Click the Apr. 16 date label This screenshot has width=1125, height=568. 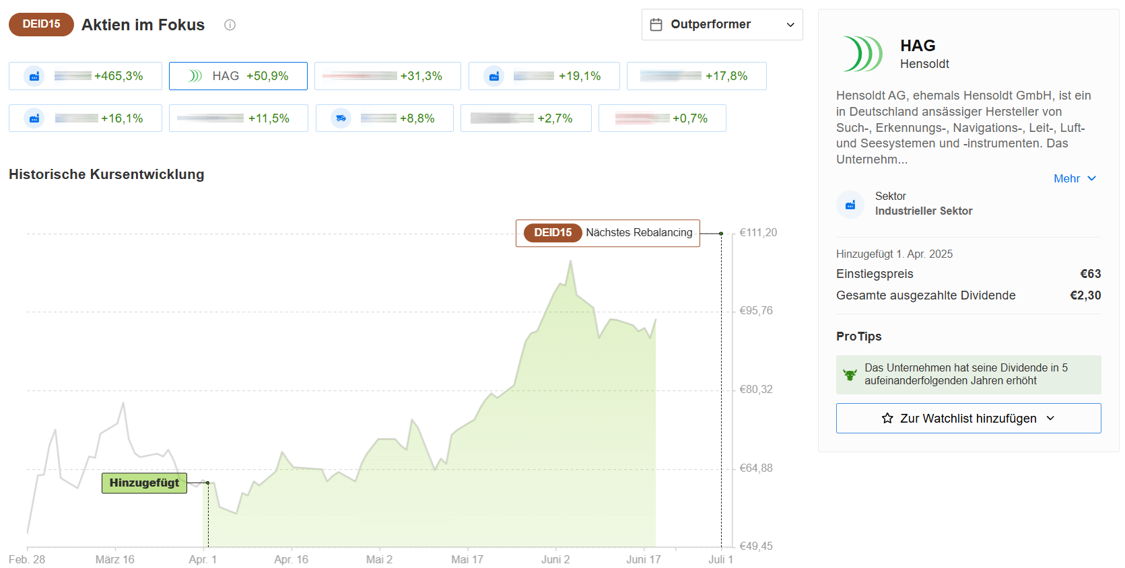(291, 560)
